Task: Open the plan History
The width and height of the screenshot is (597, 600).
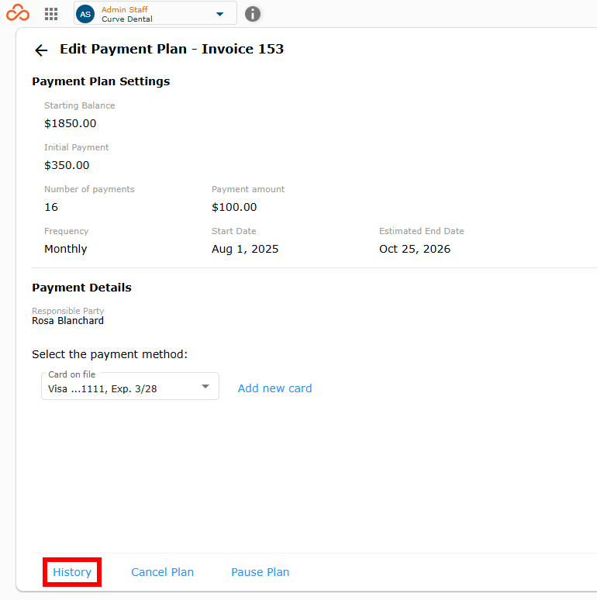Action: click(x=72, y=572)
